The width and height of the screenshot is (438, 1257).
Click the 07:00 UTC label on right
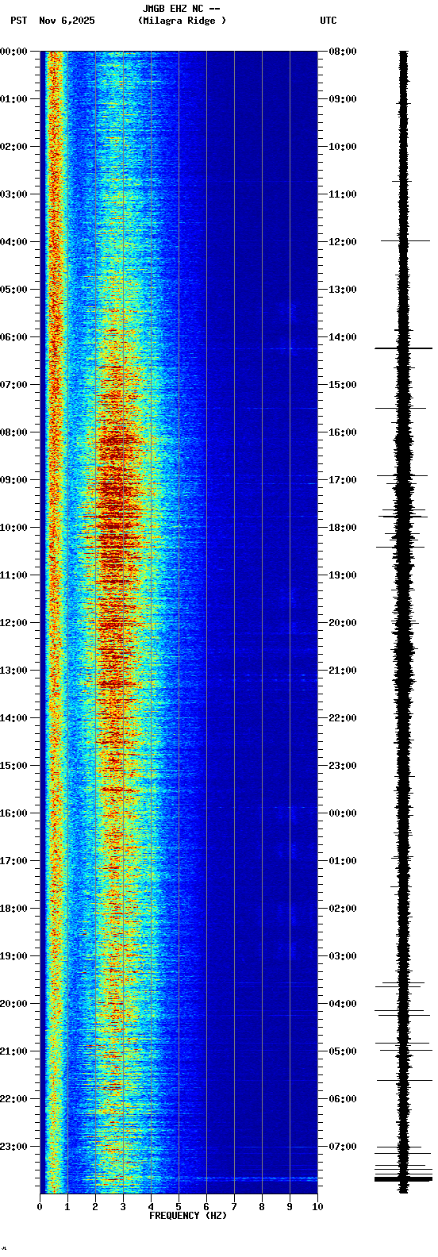(x=342, y=1147)
